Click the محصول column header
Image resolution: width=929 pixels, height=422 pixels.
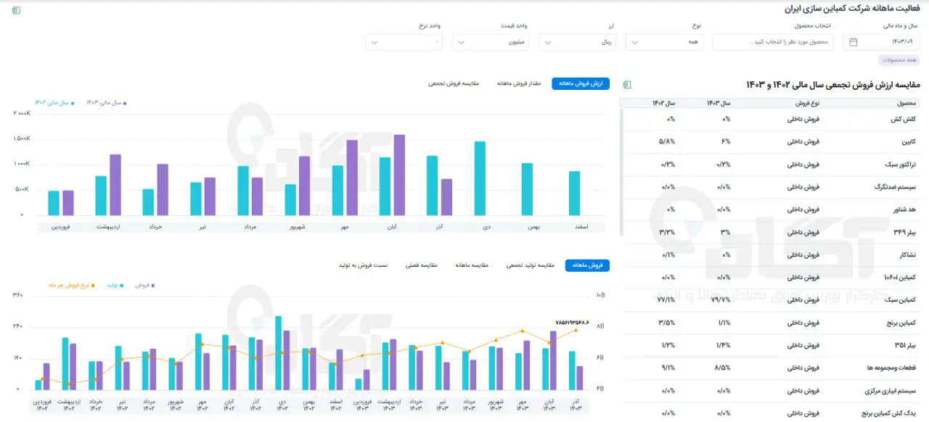click(908, 103)
